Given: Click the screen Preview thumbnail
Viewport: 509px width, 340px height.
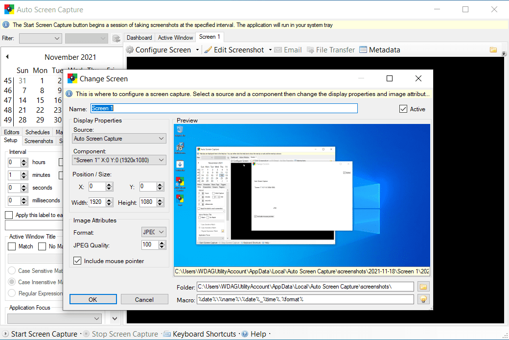Looking at the screenshot, I should coord(302,195).
